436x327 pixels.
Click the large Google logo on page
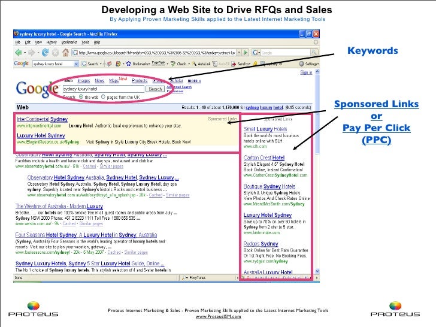(37, 89)
